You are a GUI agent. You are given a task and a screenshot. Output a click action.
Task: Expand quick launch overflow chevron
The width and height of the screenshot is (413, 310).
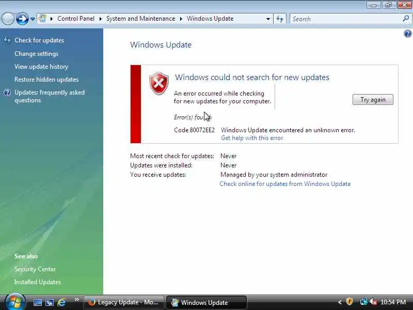point(76,300)
